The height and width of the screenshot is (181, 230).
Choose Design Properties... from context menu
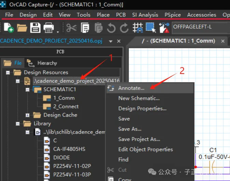150,109
